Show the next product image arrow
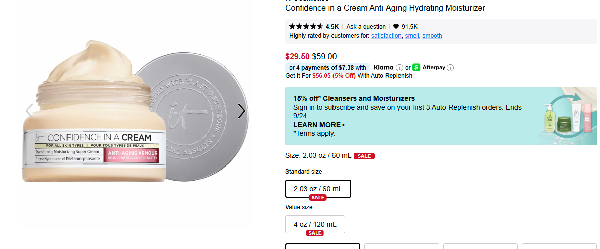The width and height of the screenshot is (600, 249). (x=242, y=111)
